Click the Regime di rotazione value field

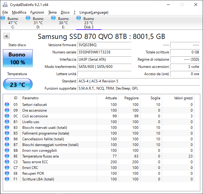tap(185, 59)
